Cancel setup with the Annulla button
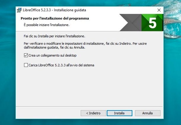This screenshot has width=181, height=125. click(148, 113)
